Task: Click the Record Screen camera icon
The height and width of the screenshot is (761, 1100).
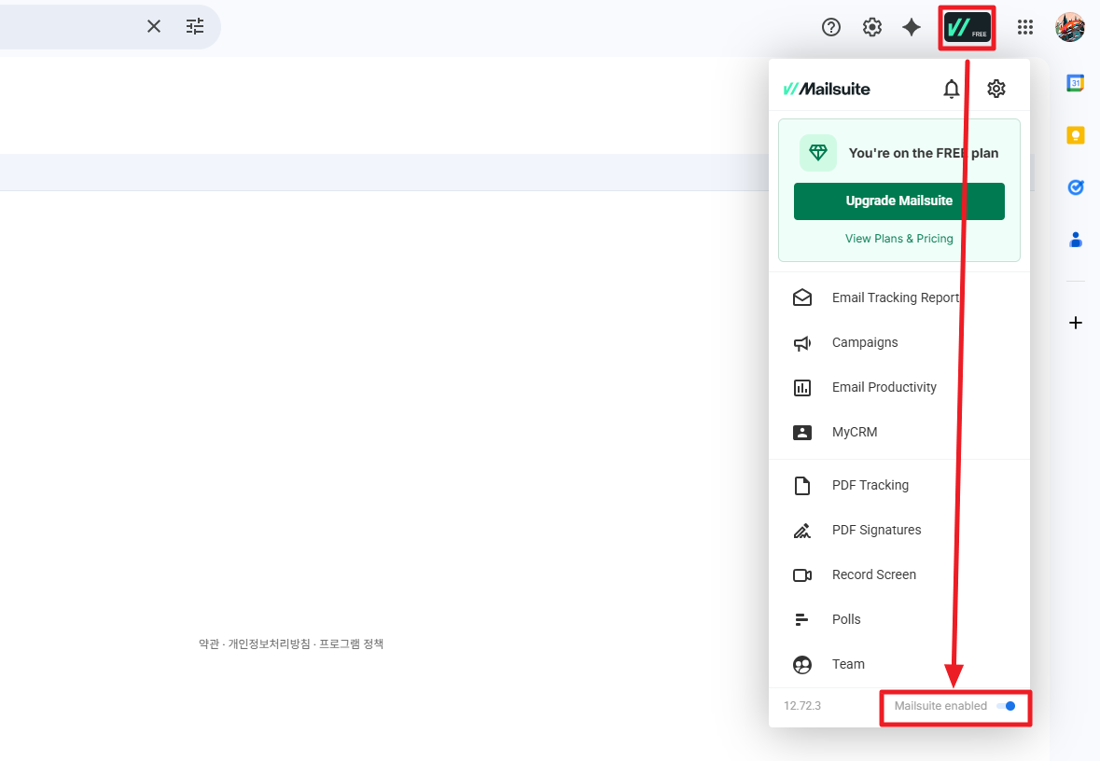Action: click(x=802, y=575)
